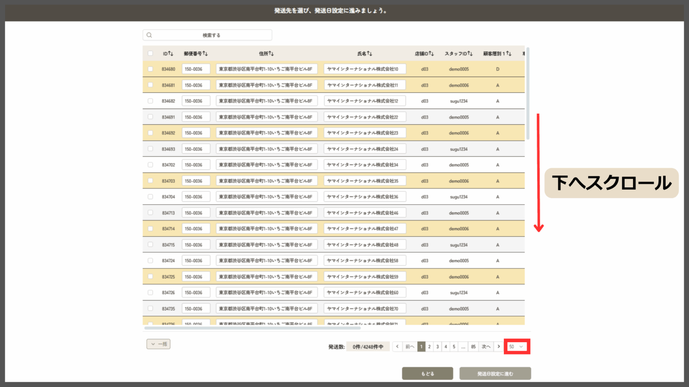Image resolution: width=689 pixels, height=387 pixels.
Task: Open the 50 rows-per-page dropdown
Action: [516, 347]
